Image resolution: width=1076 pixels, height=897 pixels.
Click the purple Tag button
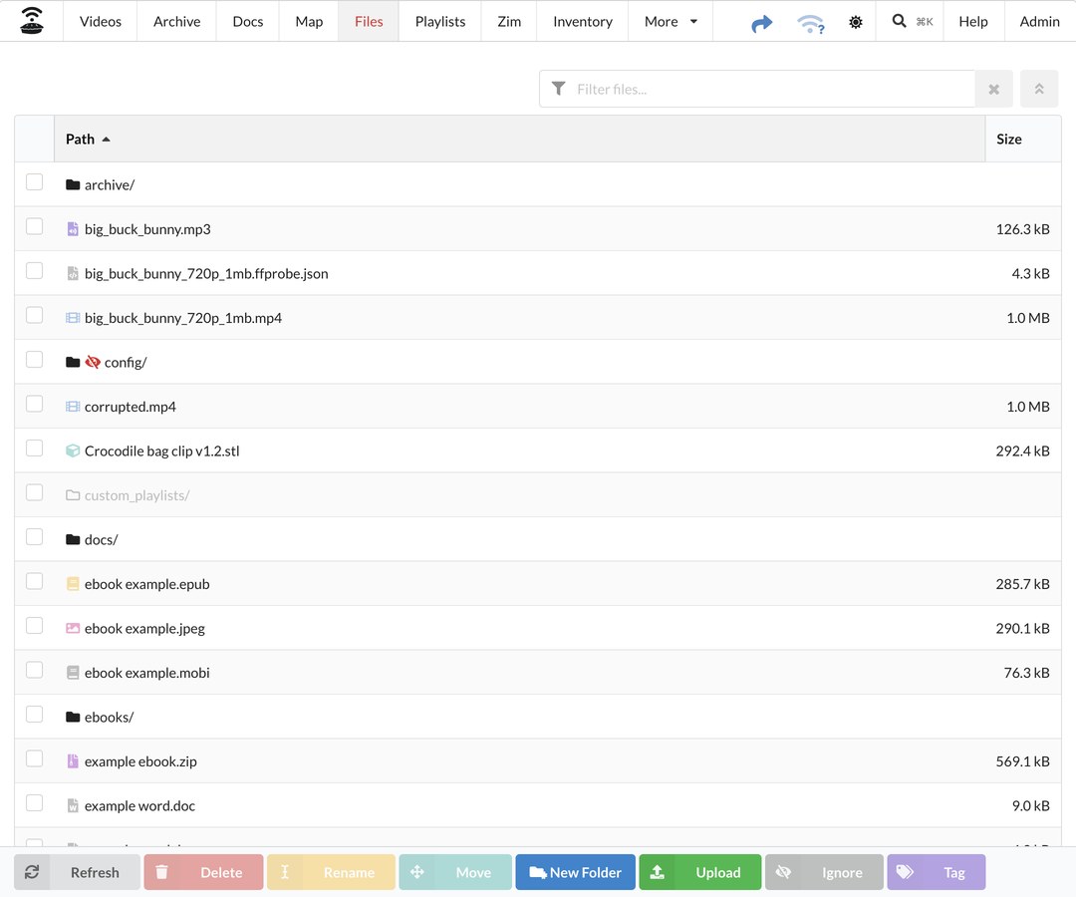click(x=936, y=872)
